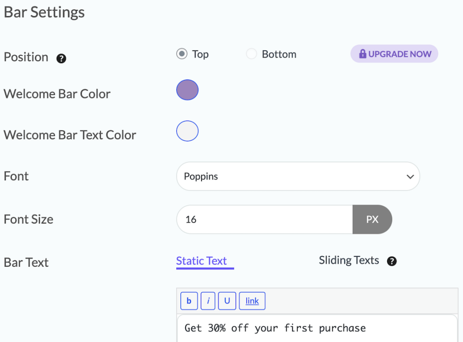Image resolution: width=463 pixels, height=342 pixels.
Task: Choose Bottom position for the bar
Action: tap(251, 54)
